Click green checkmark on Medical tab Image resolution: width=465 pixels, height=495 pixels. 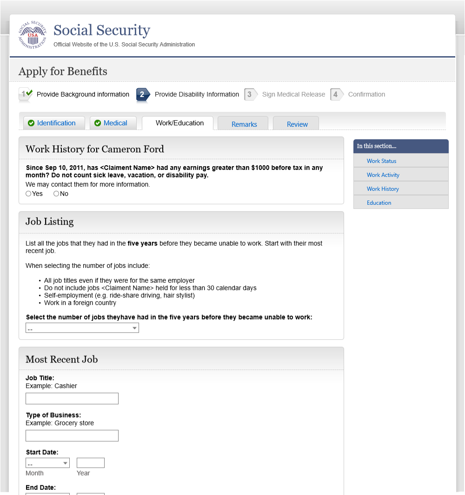tap(98, 123)
